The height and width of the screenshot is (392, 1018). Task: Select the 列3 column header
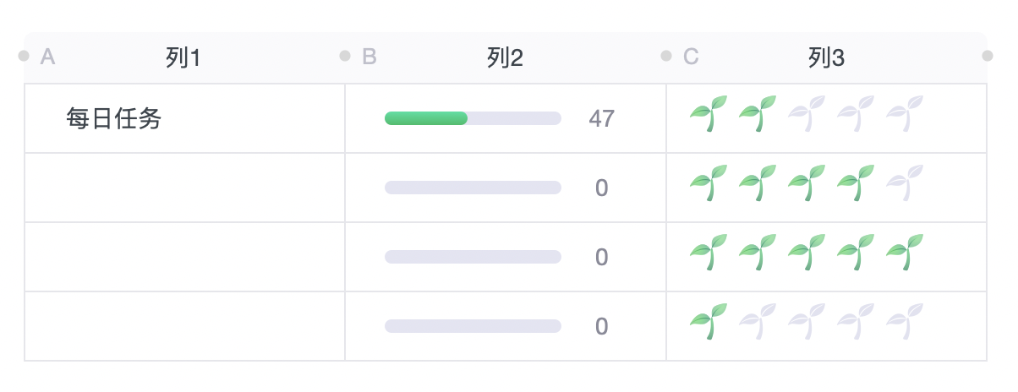point(826,57)
